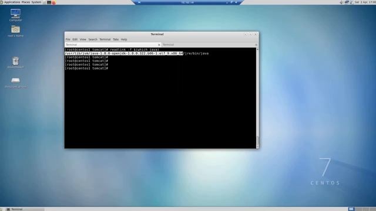Open the Terminal View menu

(x=83, y=39)
